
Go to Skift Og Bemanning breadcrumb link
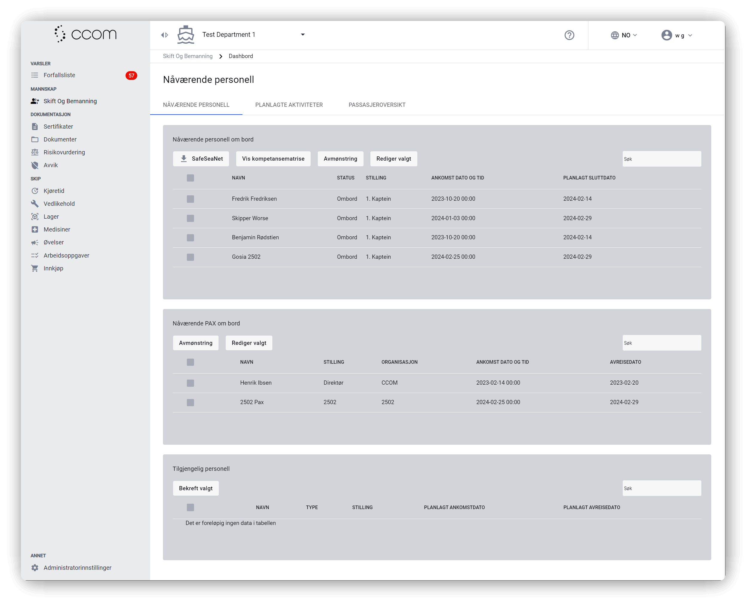tap(188, 56)
